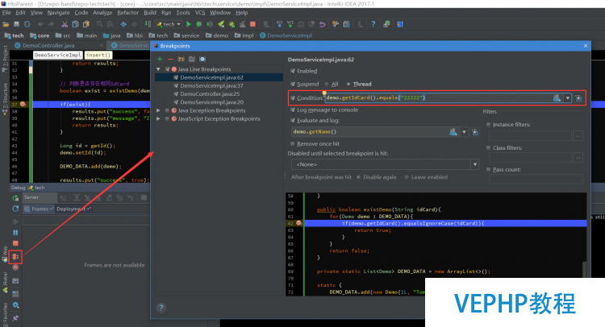Group breakpoints by package icon
Screen dimensions: 605x327
click(181, 59)
